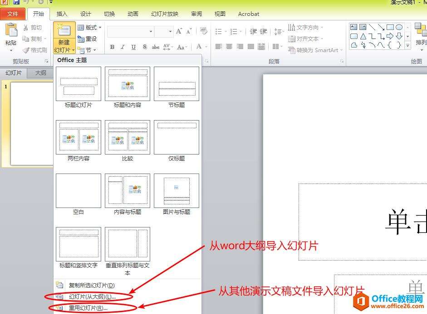Switch to the Animations (动画) tab
Image resolution: width=427 pixels, height=314 pixels.
coord(133,14)
